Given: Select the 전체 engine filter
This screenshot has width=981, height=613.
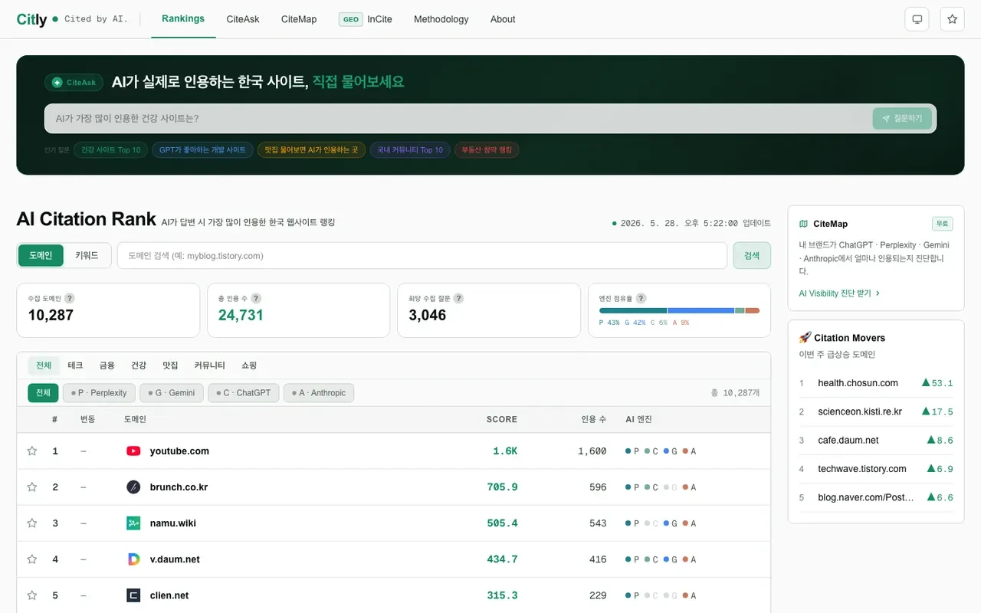Looking at the screenshot, I should coord(43,393).
